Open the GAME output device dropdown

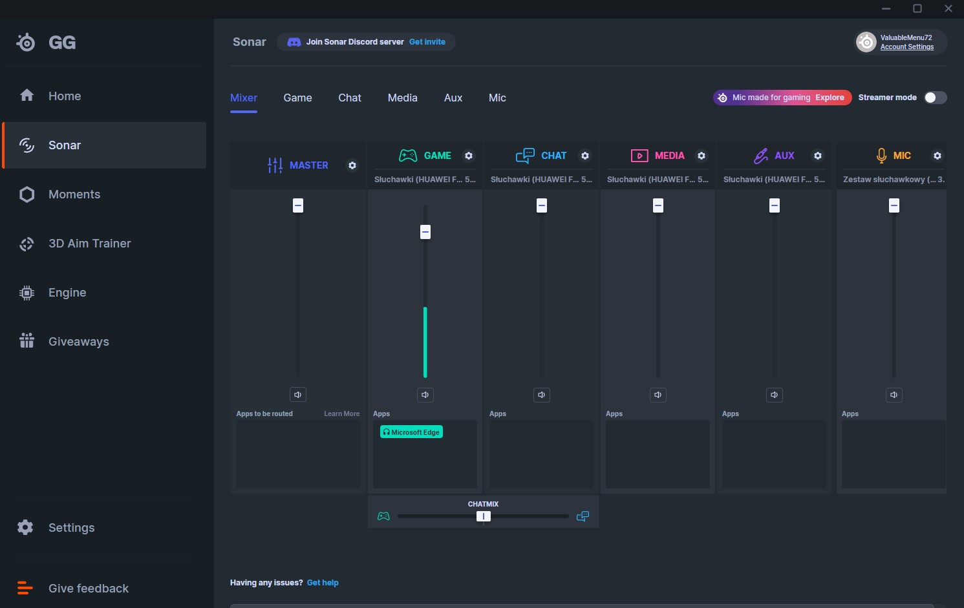coord(425,180)
